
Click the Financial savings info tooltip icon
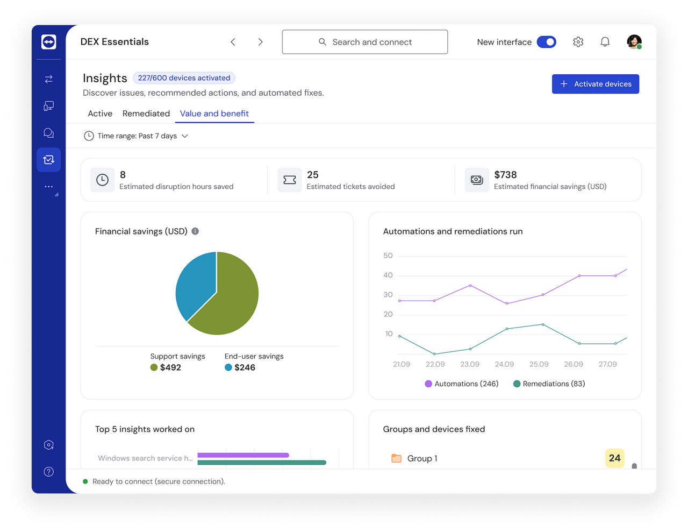(x=195, y=231)
